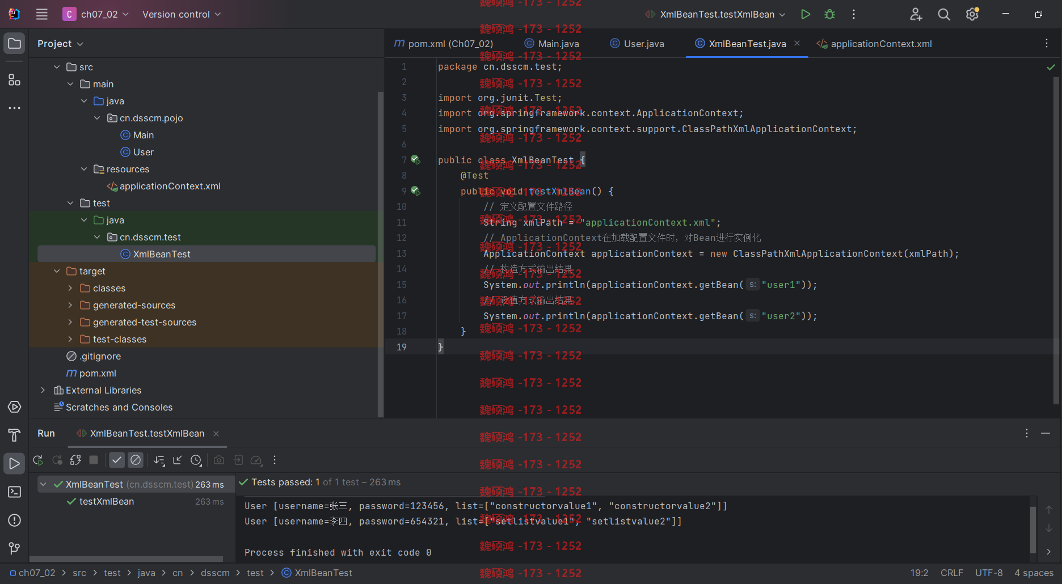Open Search Everywhere magnifier
The height and width of the screenshot is (584, 1062).
944,14
